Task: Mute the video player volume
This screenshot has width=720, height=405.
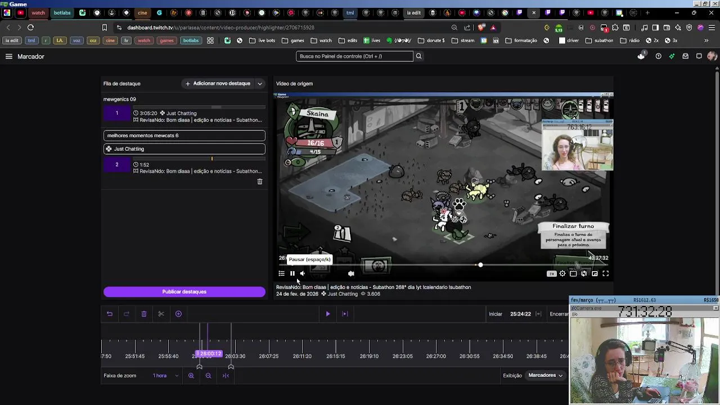Action: pos(303,273)
